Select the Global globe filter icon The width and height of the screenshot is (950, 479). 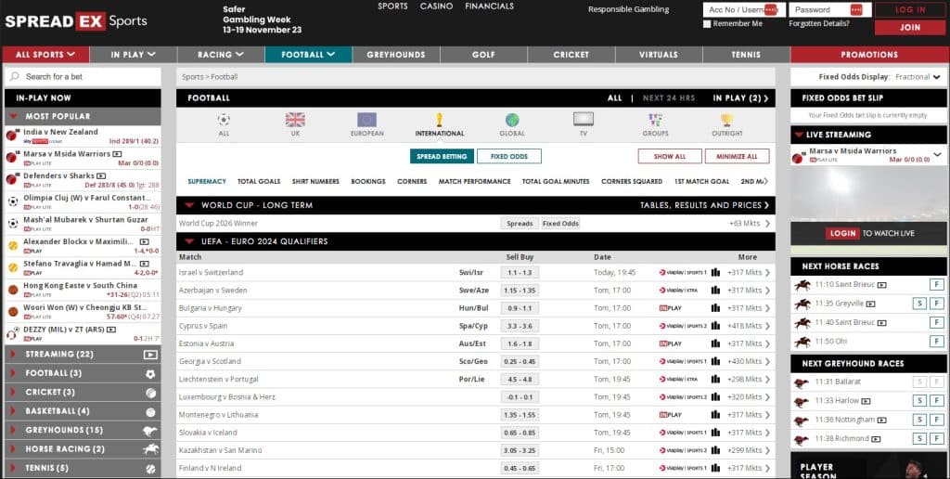pos(511,120)
